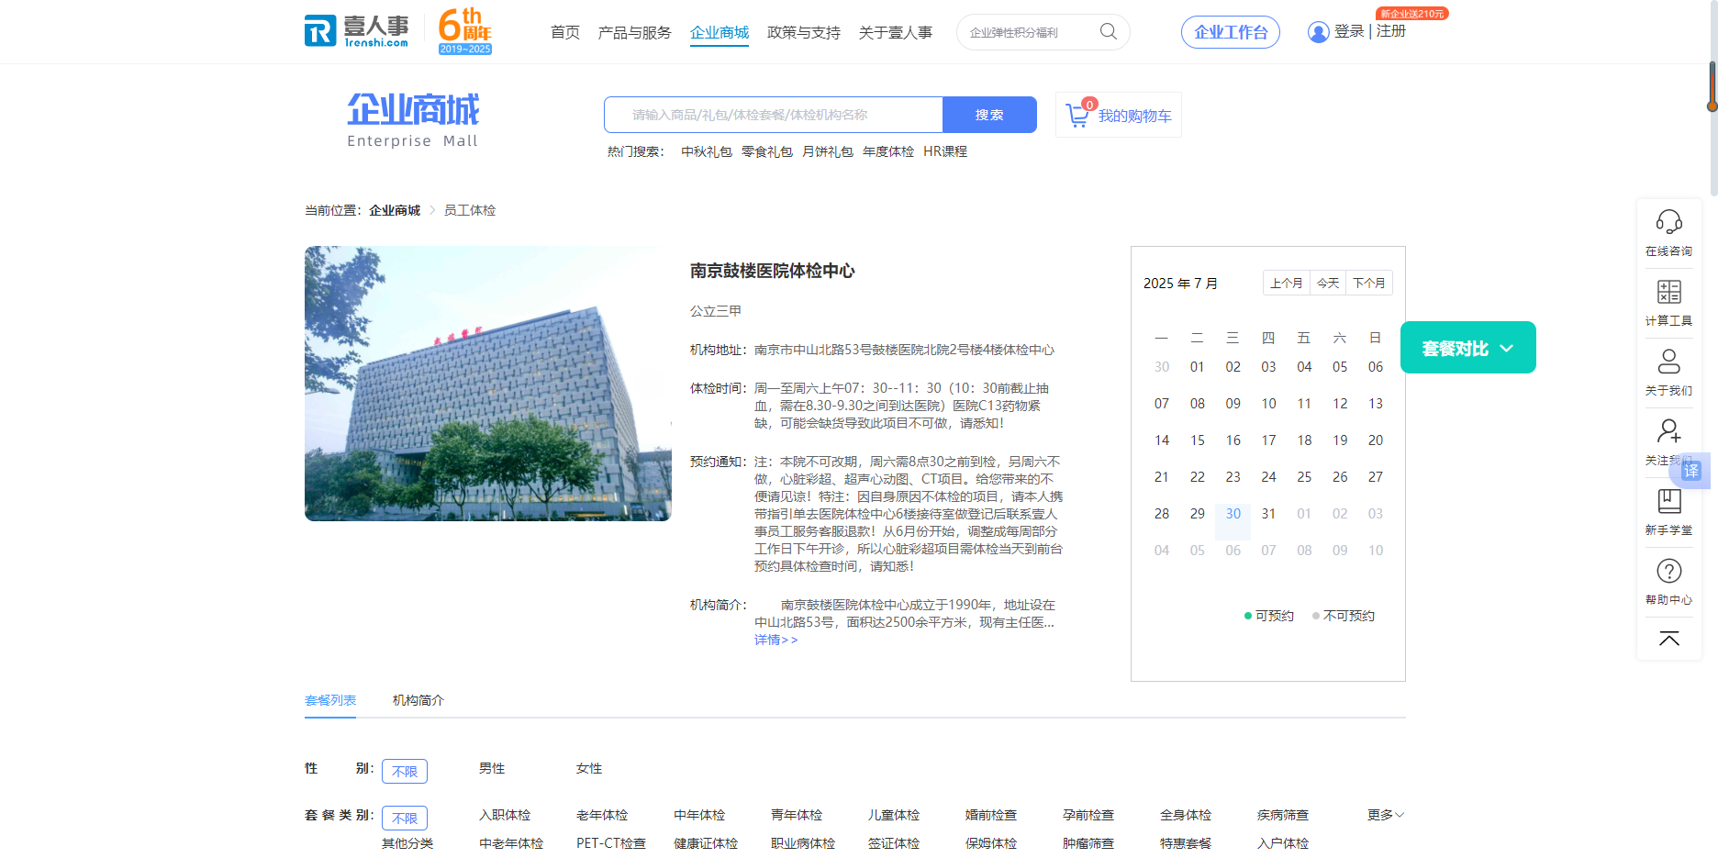1718x858 pixels.
Task: Click the 壹人事 logo
Action: pos(356,31)
